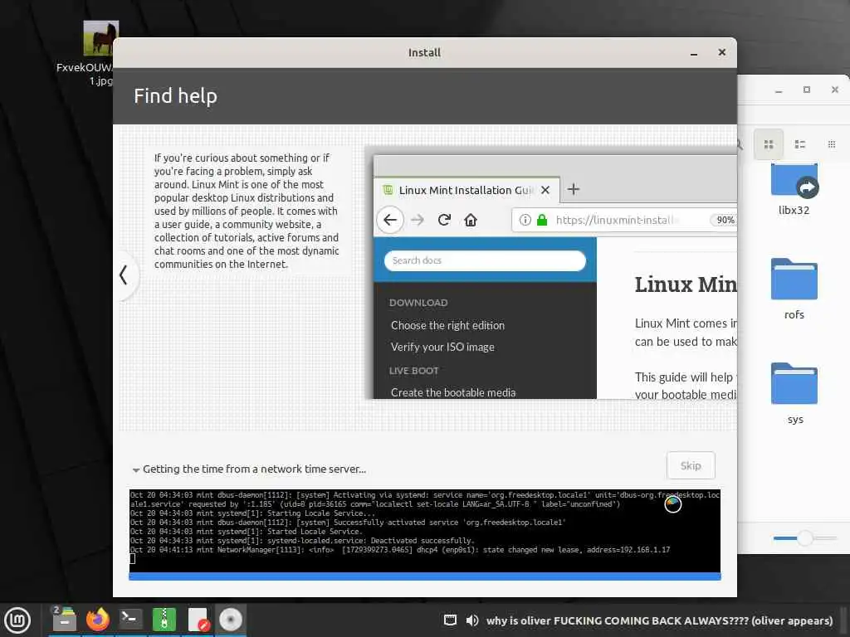Screen dimensions: 850x637
Task: Select the installer disc icon in taskbar
Action: (x=231, y=620)
